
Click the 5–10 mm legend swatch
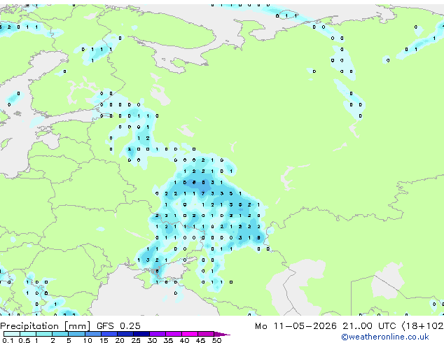coord(77,334)
